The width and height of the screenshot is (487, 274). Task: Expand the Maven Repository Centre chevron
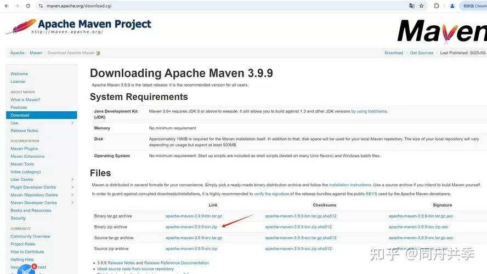72,195
